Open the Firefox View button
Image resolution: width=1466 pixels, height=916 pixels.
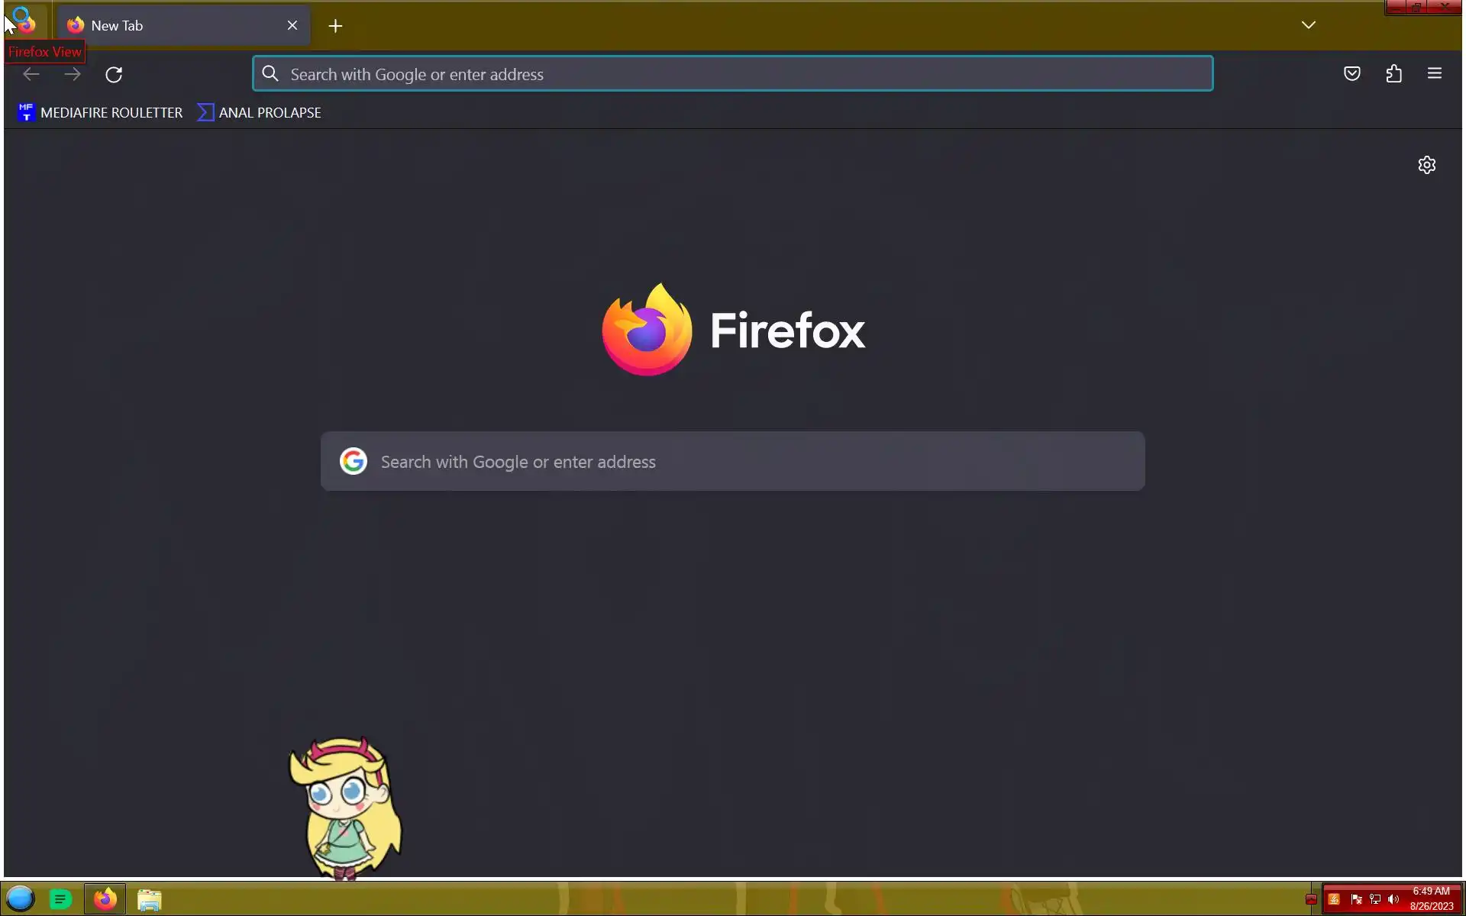[x=24, y=23]
